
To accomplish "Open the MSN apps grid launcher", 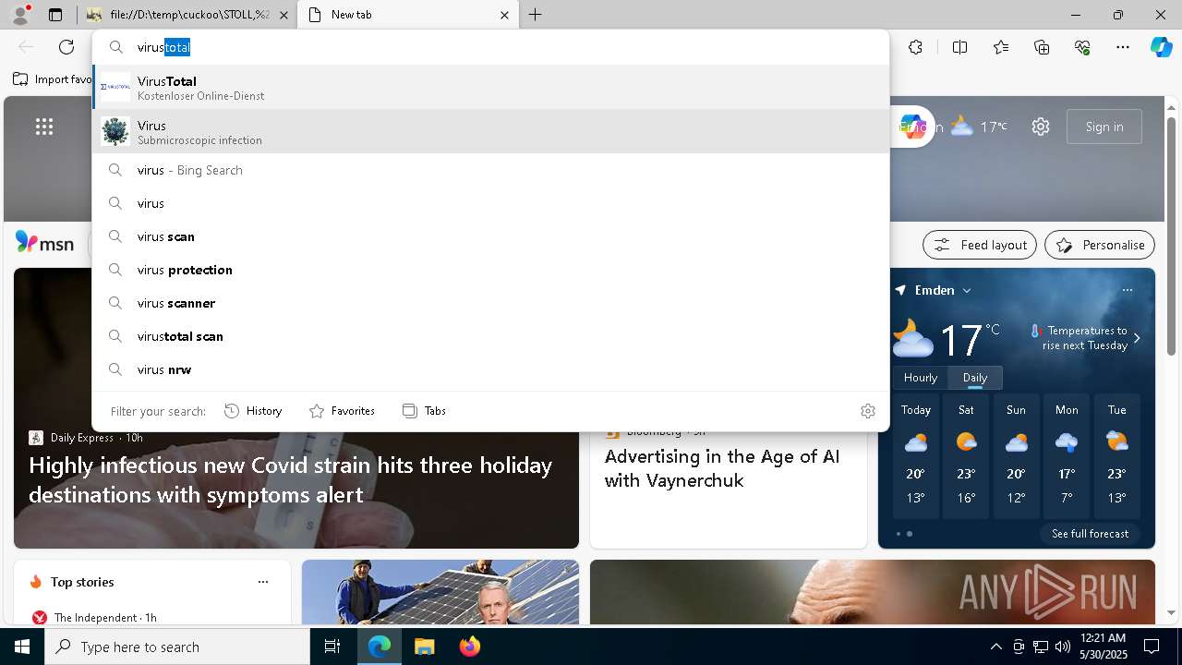I will click(x=44, y=127).
